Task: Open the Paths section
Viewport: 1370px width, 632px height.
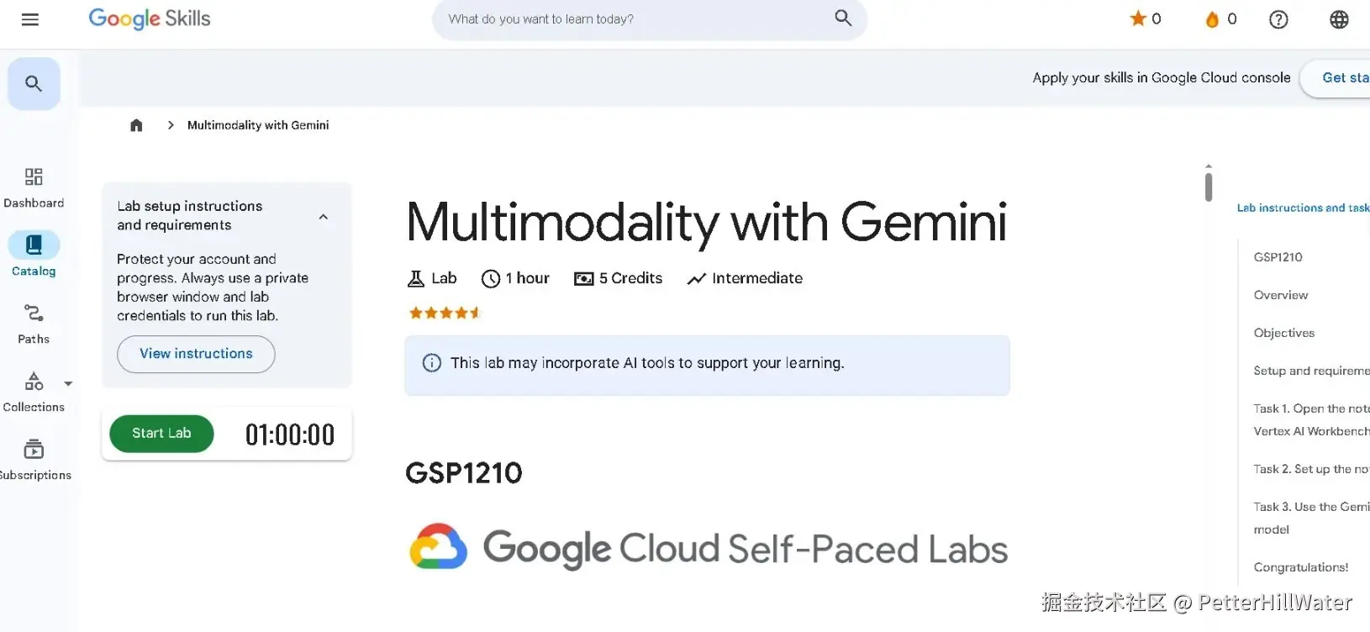Action: click(x=33, y=313)
